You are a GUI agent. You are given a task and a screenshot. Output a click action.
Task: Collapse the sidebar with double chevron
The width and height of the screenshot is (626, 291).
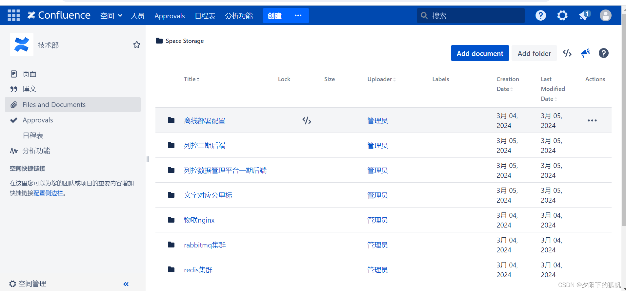(x=126, y=284)
